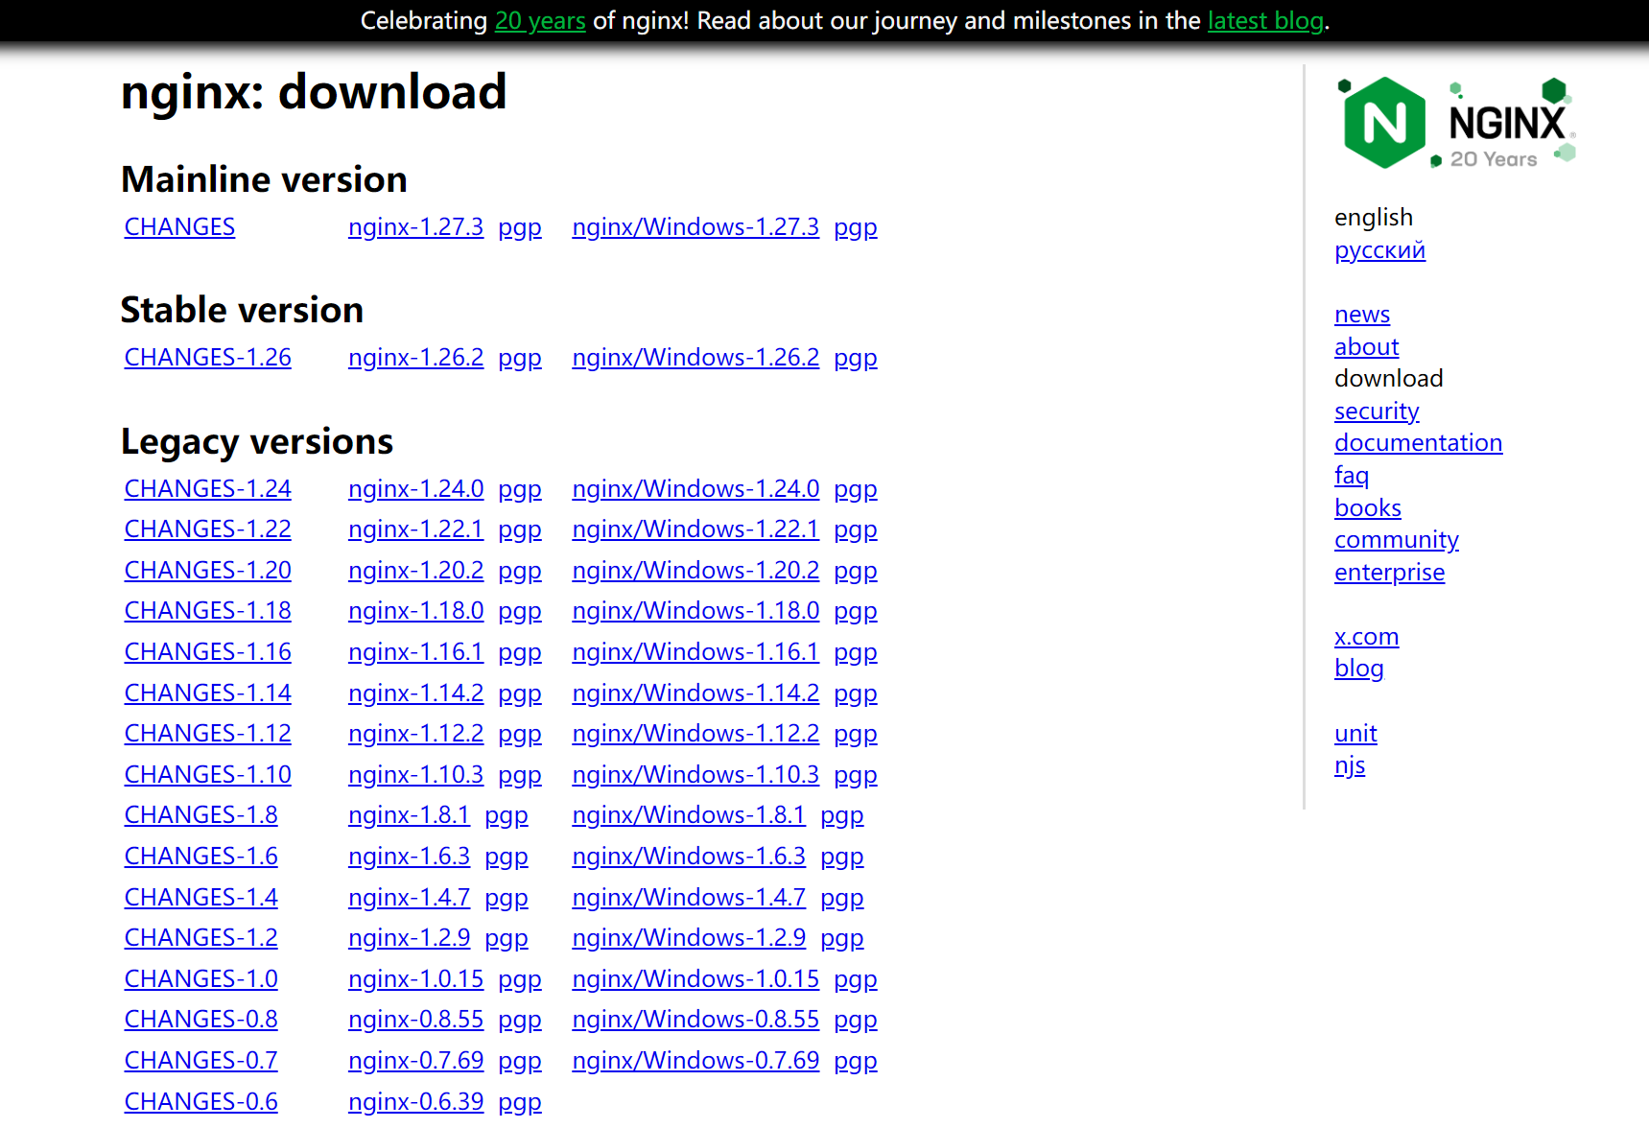Download stable nginx-1.26.2 source
1649x1128 pixels.
pos(415,357)
